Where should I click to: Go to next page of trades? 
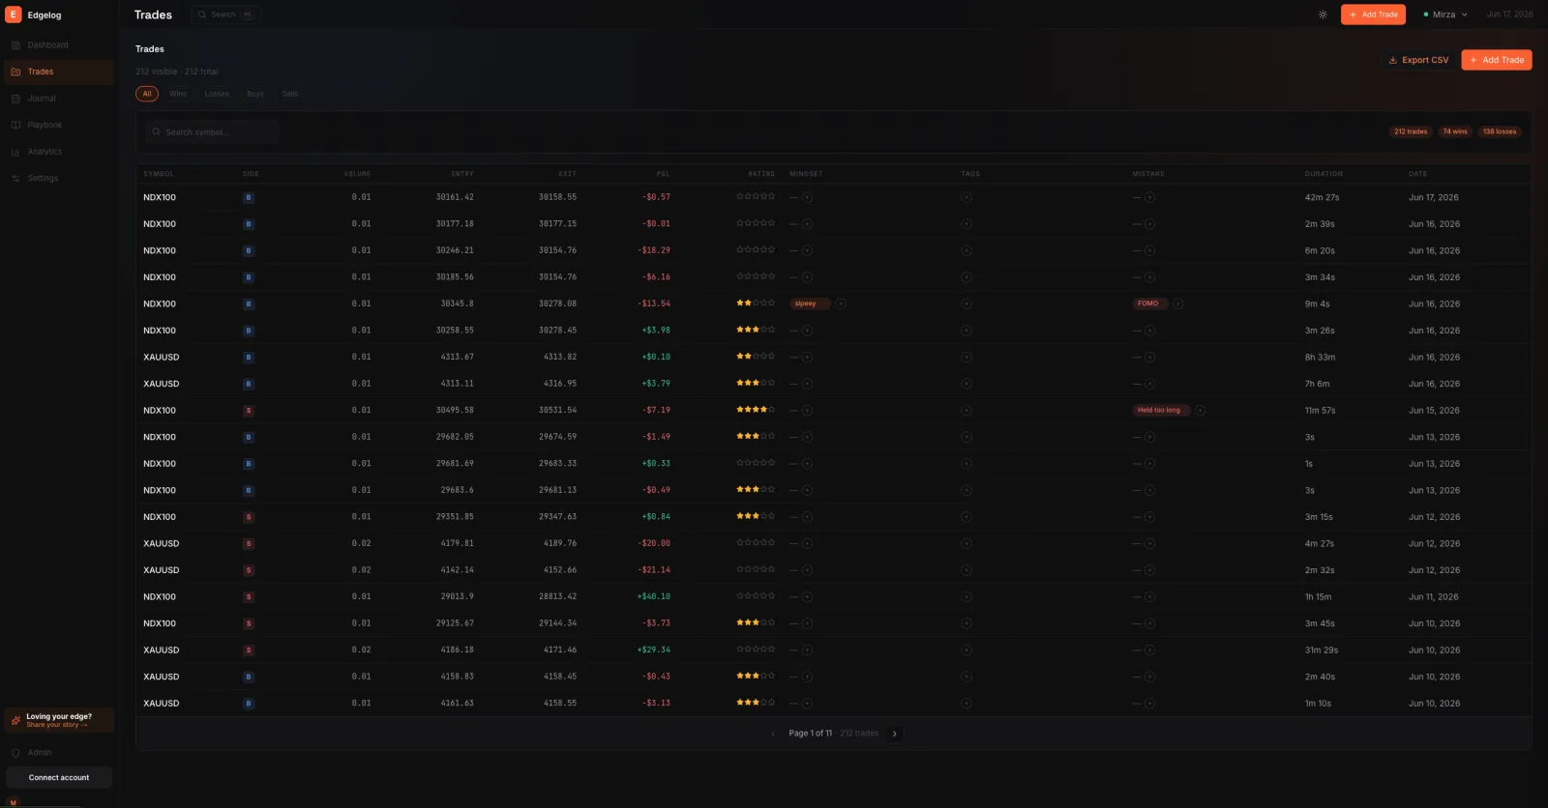pos(895,734)
